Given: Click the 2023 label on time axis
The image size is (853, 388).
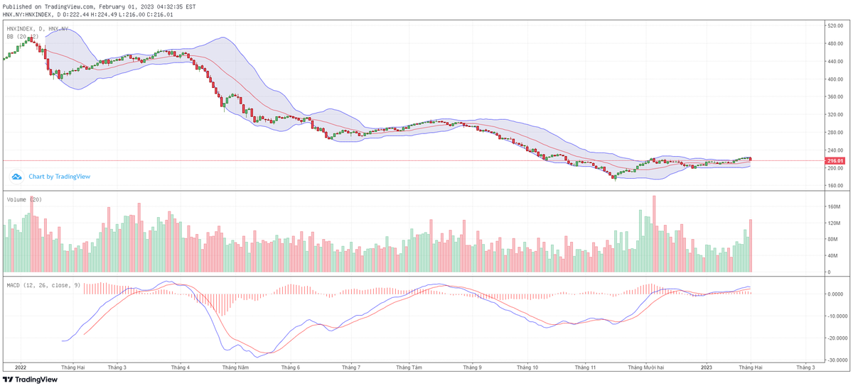Looking at the screenshot, I should (x=706, y=367).
